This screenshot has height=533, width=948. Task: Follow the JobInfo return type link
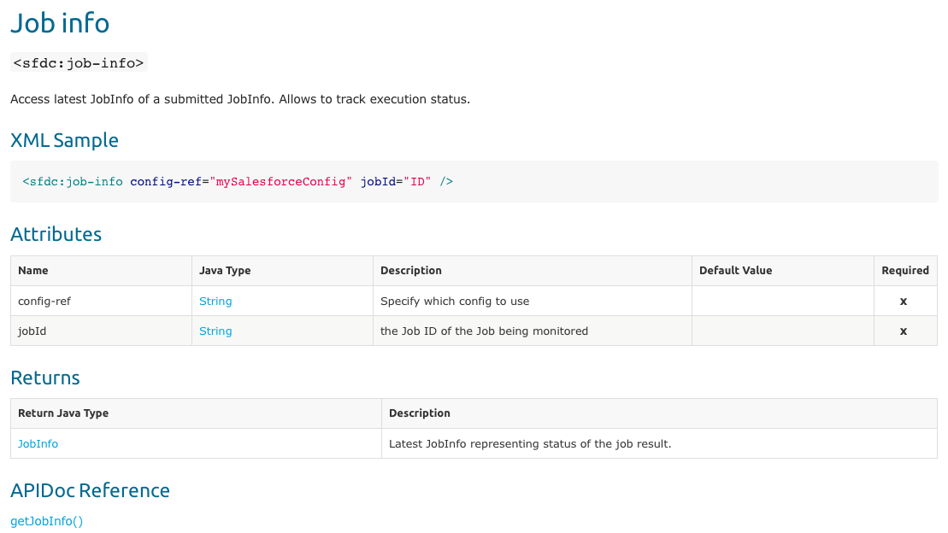(38, 443)
